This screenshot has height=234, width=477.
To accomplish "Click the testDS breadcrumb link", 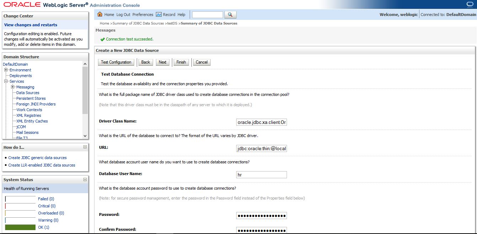I will coord(172,23).
